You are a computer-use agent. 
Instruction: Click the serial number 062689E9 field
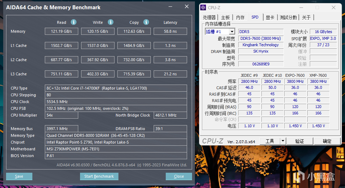[261, 64]
